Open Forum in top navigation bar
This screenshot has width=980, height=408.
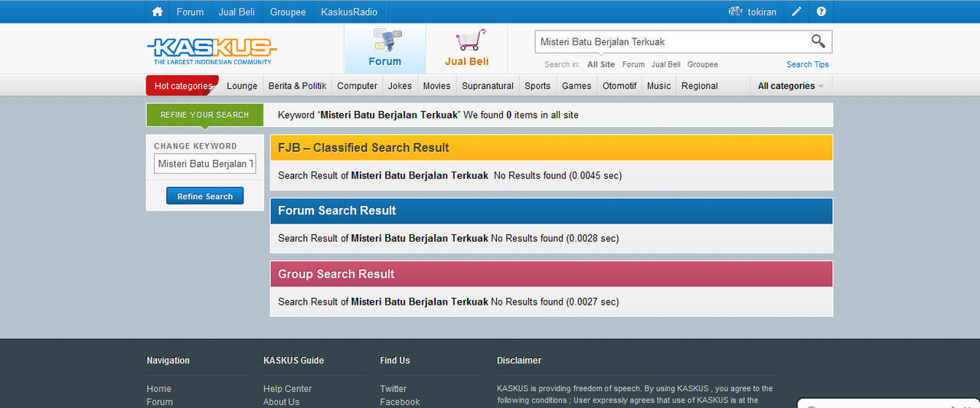pyautogui.click(x=190, y=11)
